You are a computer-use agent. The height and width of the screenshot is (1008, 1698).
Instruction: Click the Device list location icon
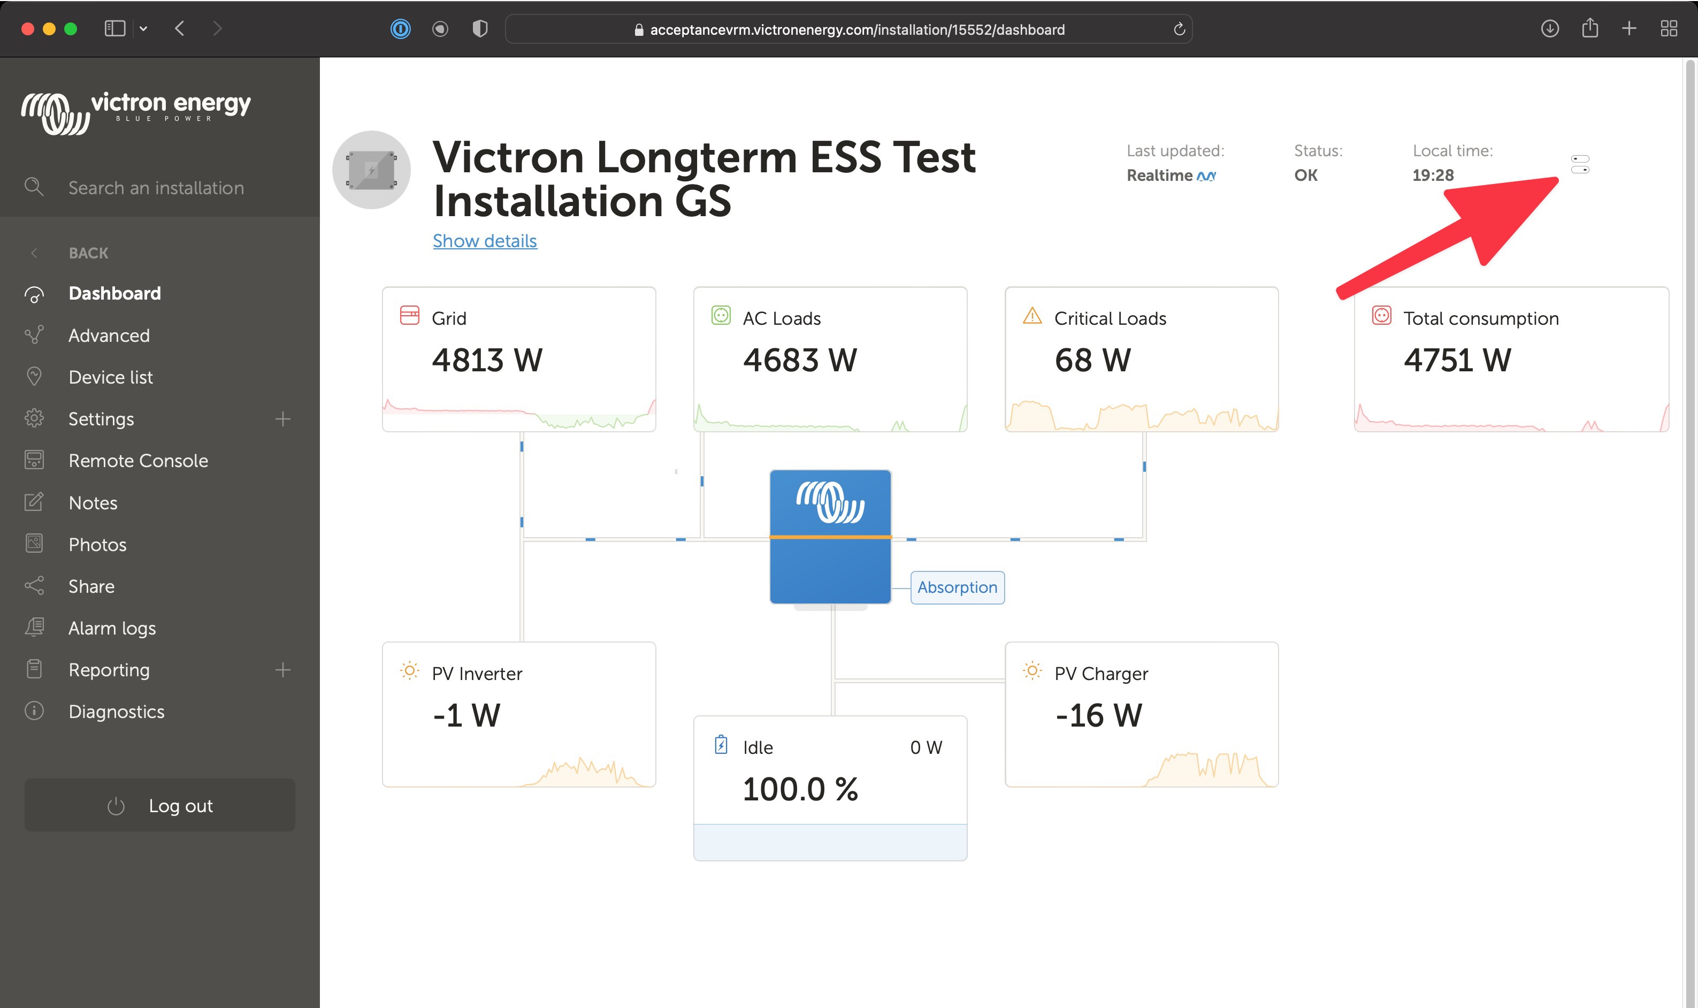34,376
